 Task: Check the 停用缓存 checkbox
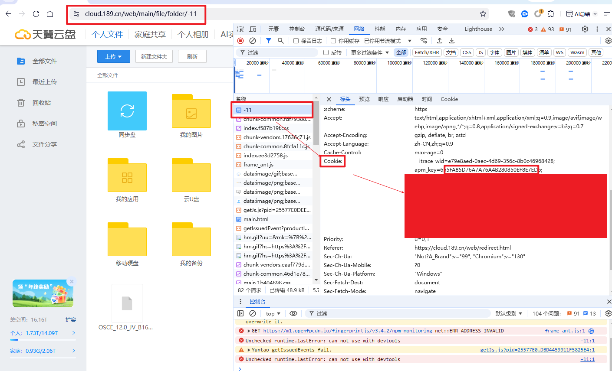pyautogui.click(x=333, y=41)
